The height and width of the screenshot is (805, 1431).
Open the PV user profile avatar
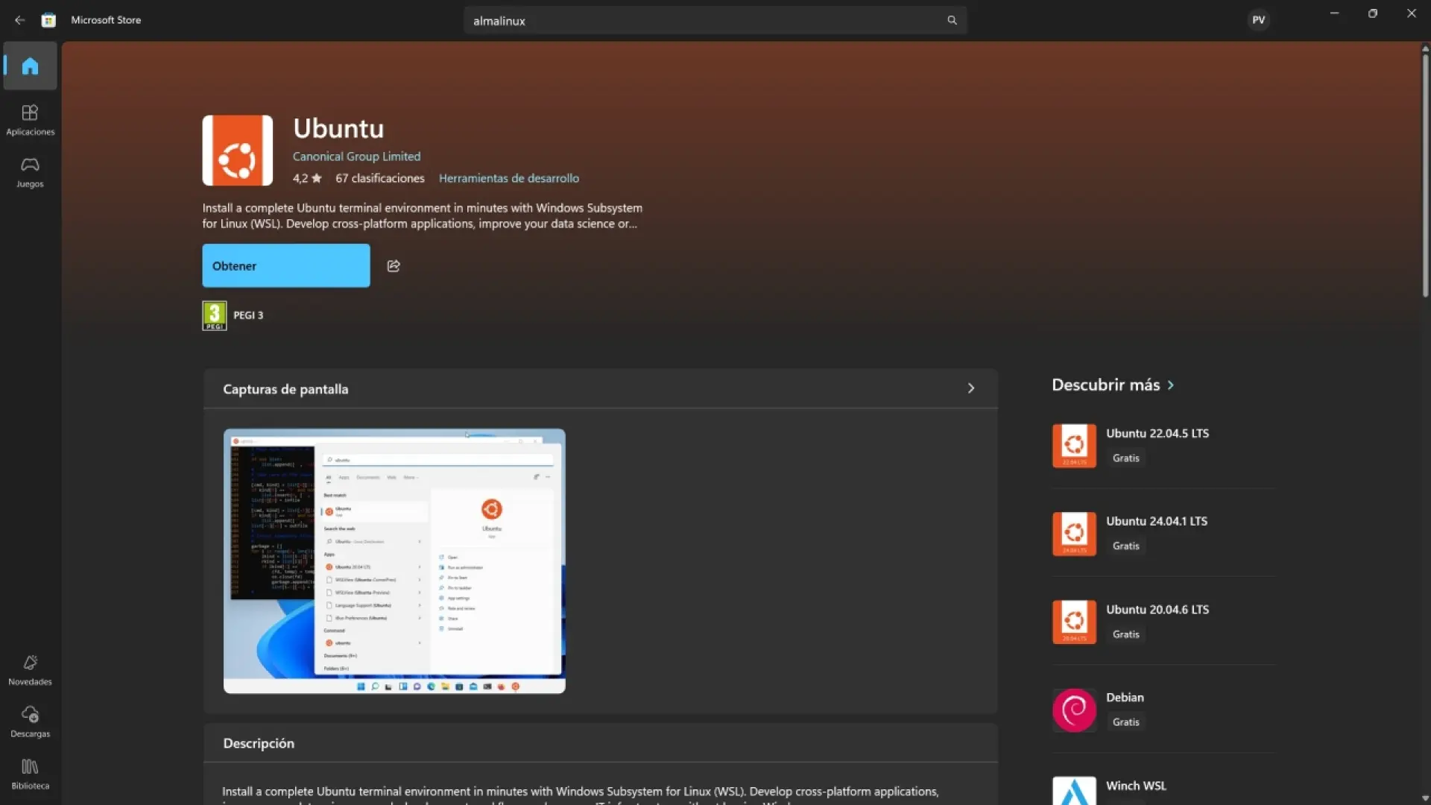(x=1258, y=20)
